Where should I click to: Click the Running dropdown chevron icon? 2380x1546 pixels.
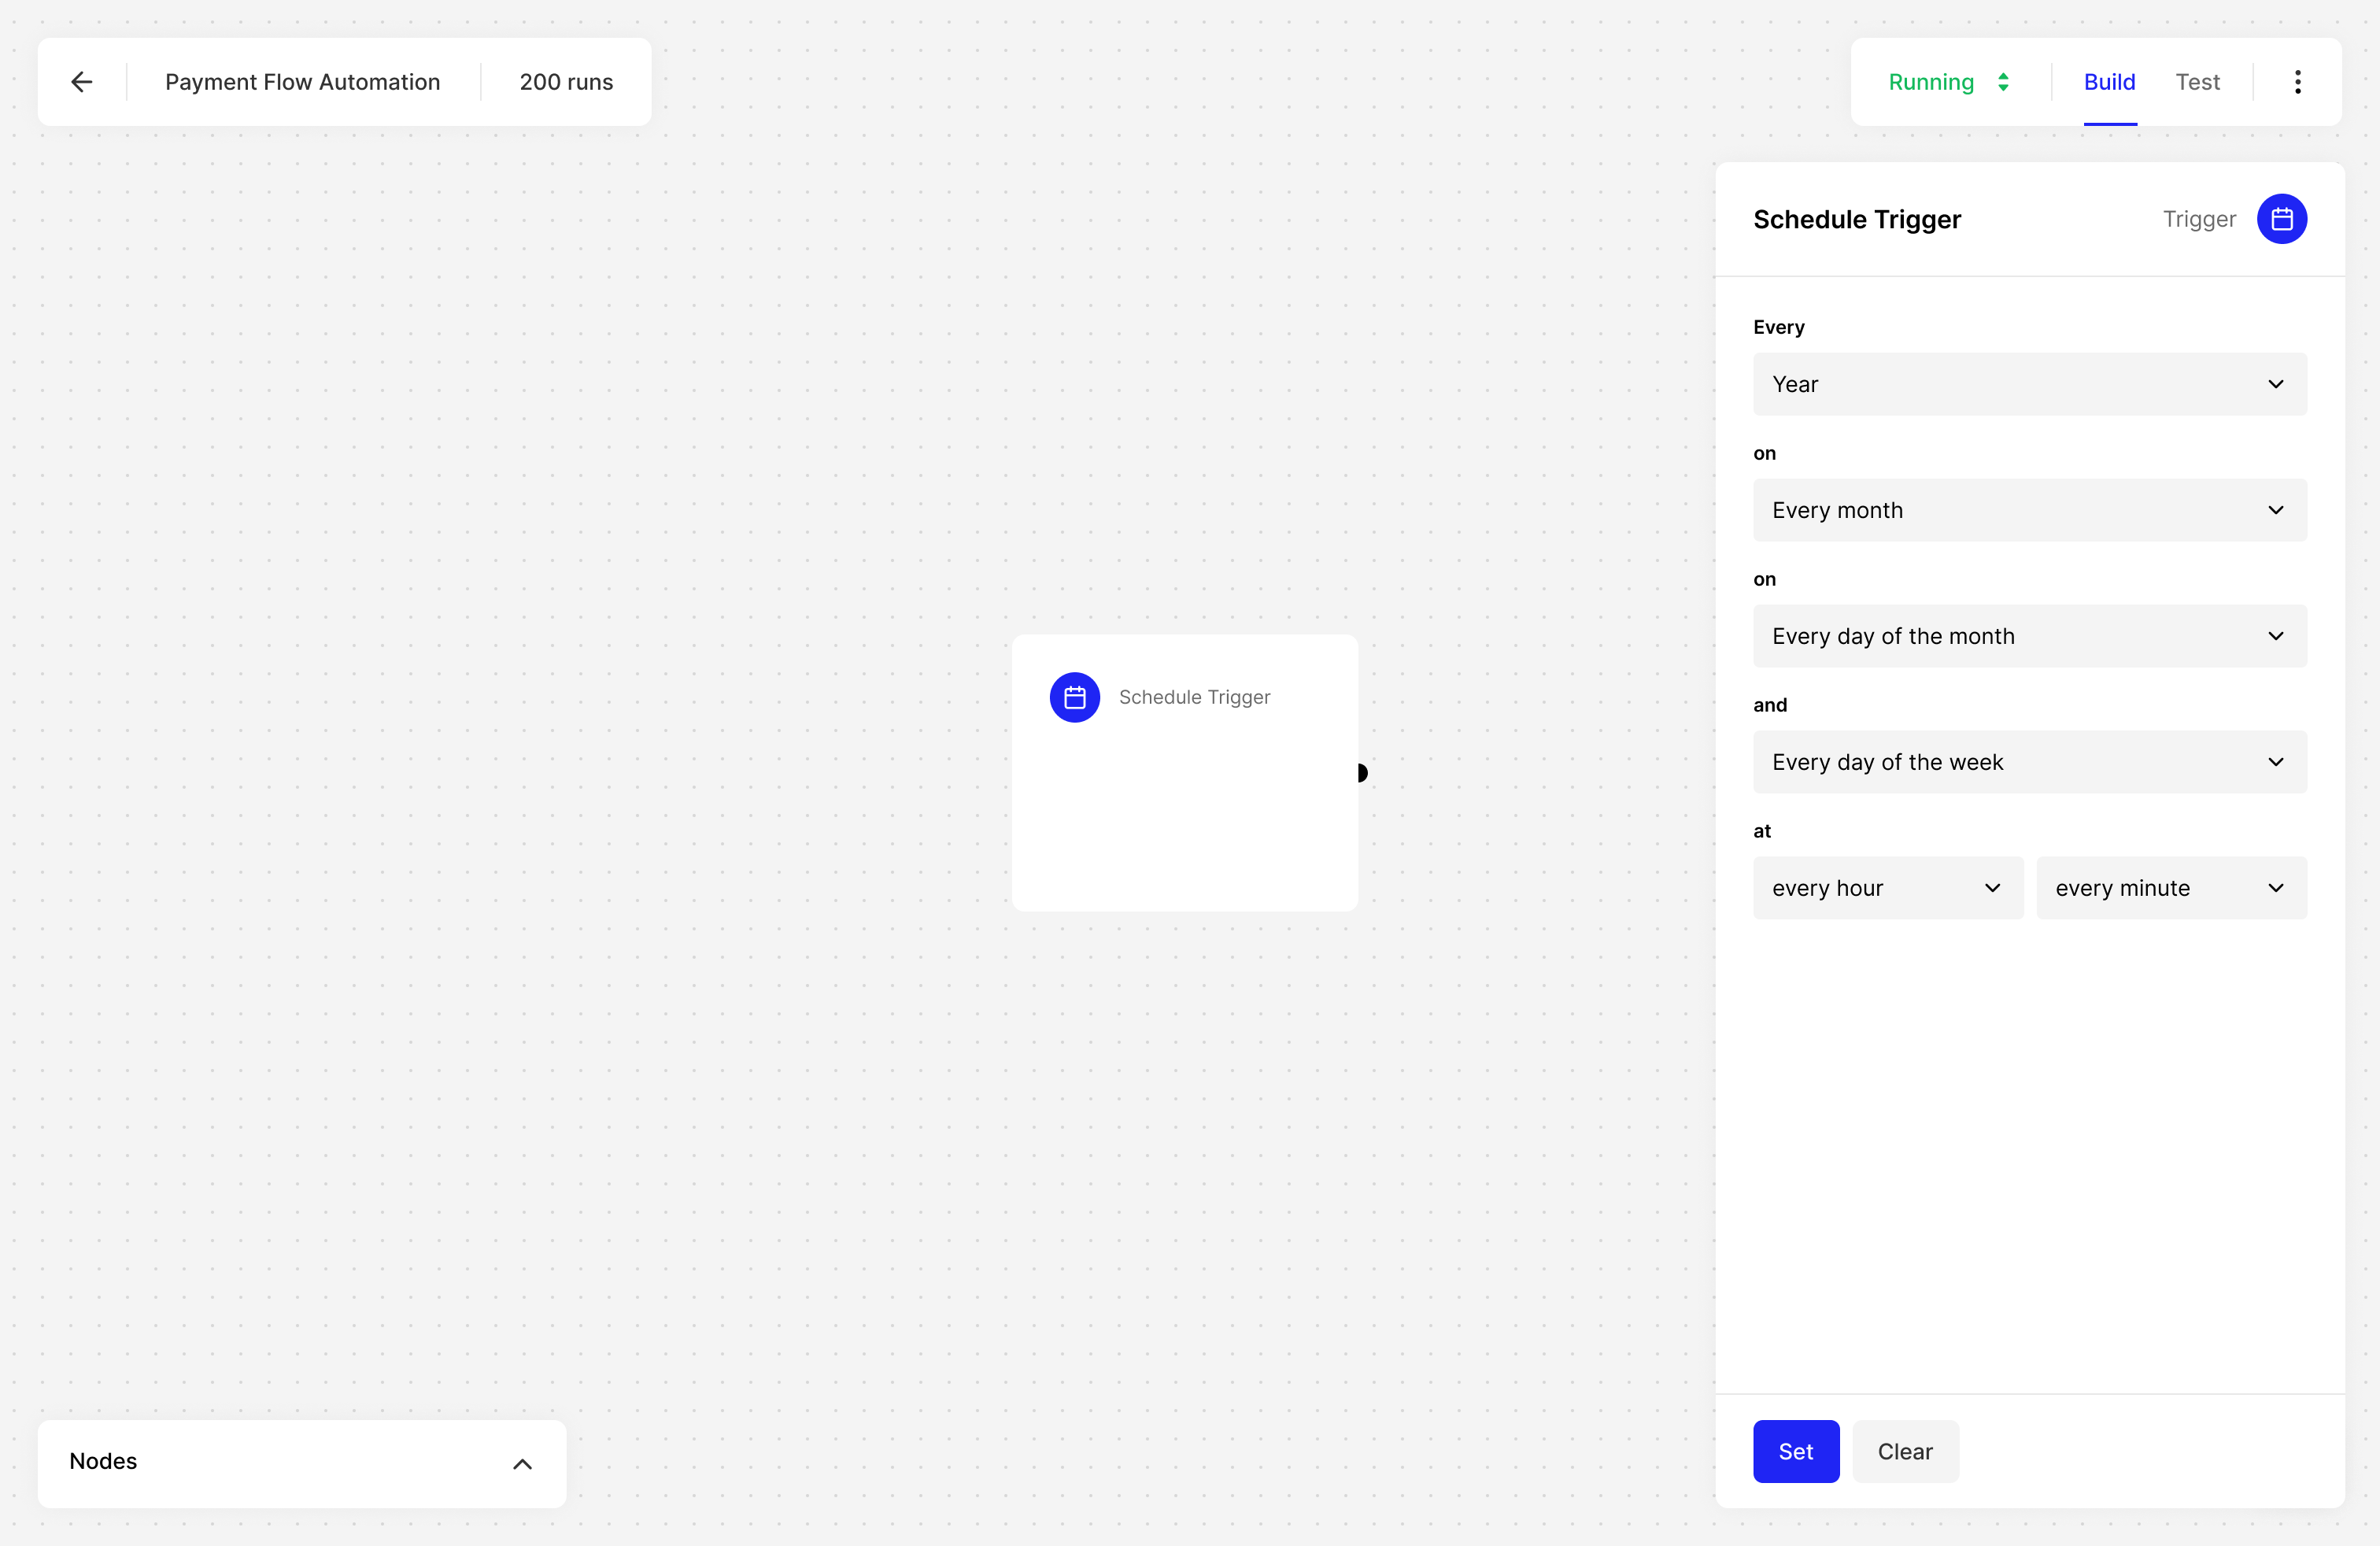click(x=2004, y=82)
